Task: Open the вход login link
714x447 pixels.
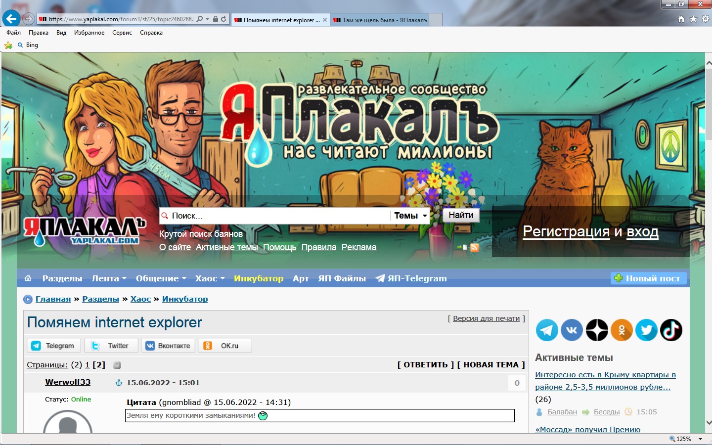Action: point(643,232)
